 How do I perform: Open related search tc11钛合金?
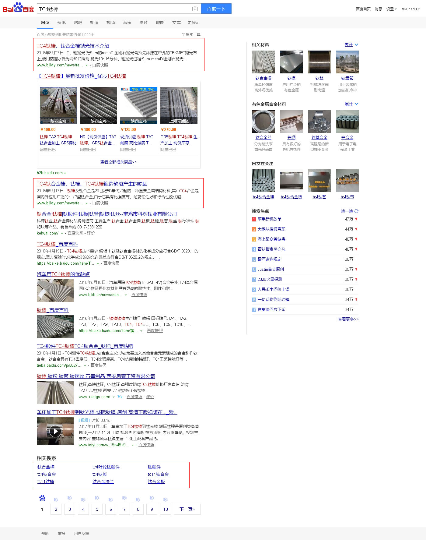(158, 474)
